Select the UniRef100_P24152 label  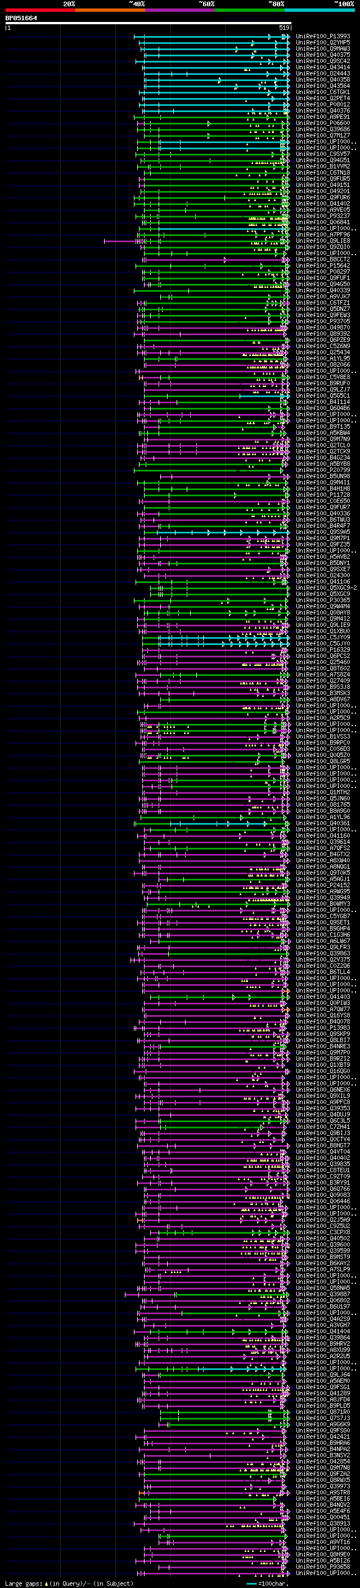(322, 885)
